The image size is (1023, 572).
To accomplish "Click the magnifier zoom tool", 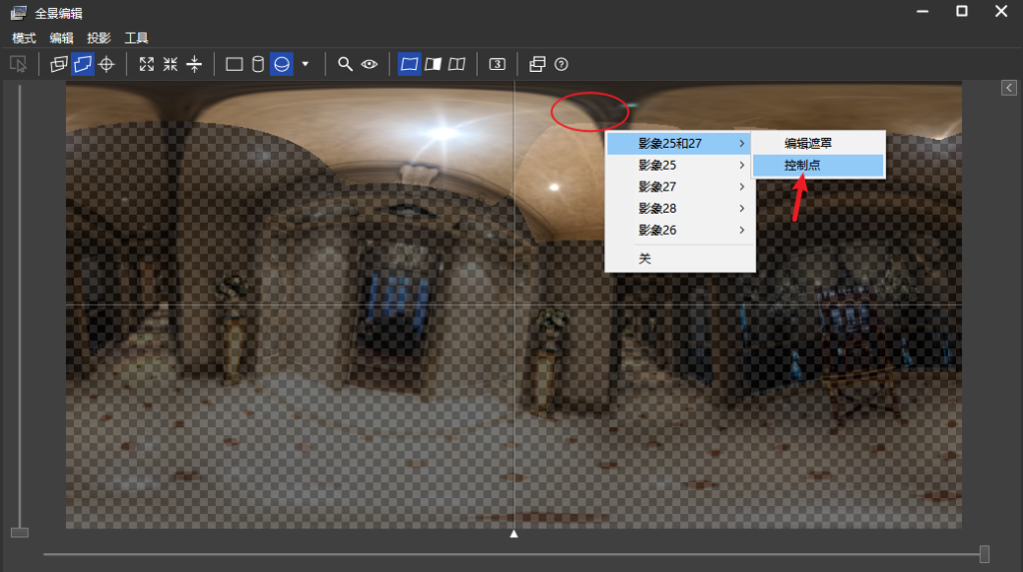I will pos(345,64).
